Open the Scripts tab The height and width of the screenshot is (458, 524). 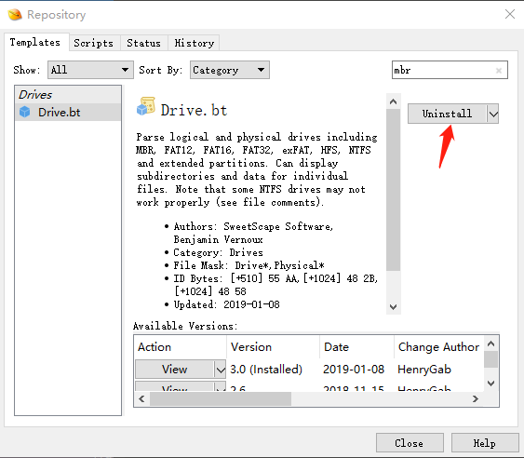94,43
